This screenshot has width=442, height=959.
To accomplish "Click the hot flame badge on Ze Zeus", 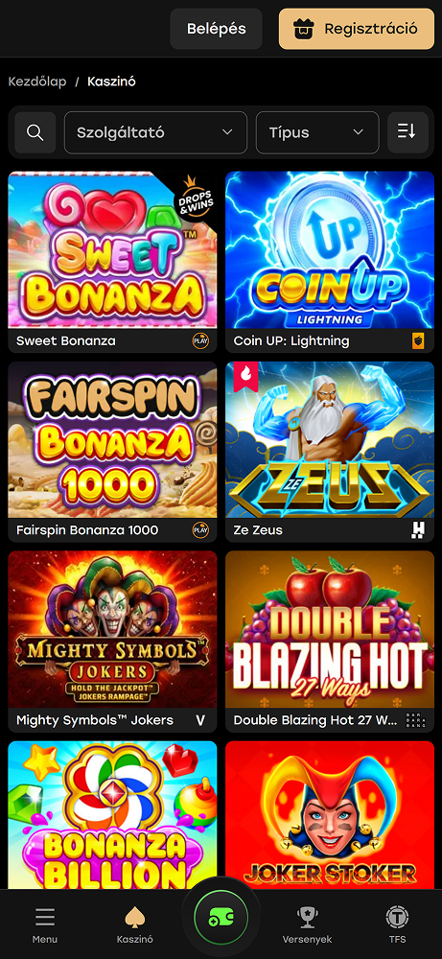I will click(245, 374).
